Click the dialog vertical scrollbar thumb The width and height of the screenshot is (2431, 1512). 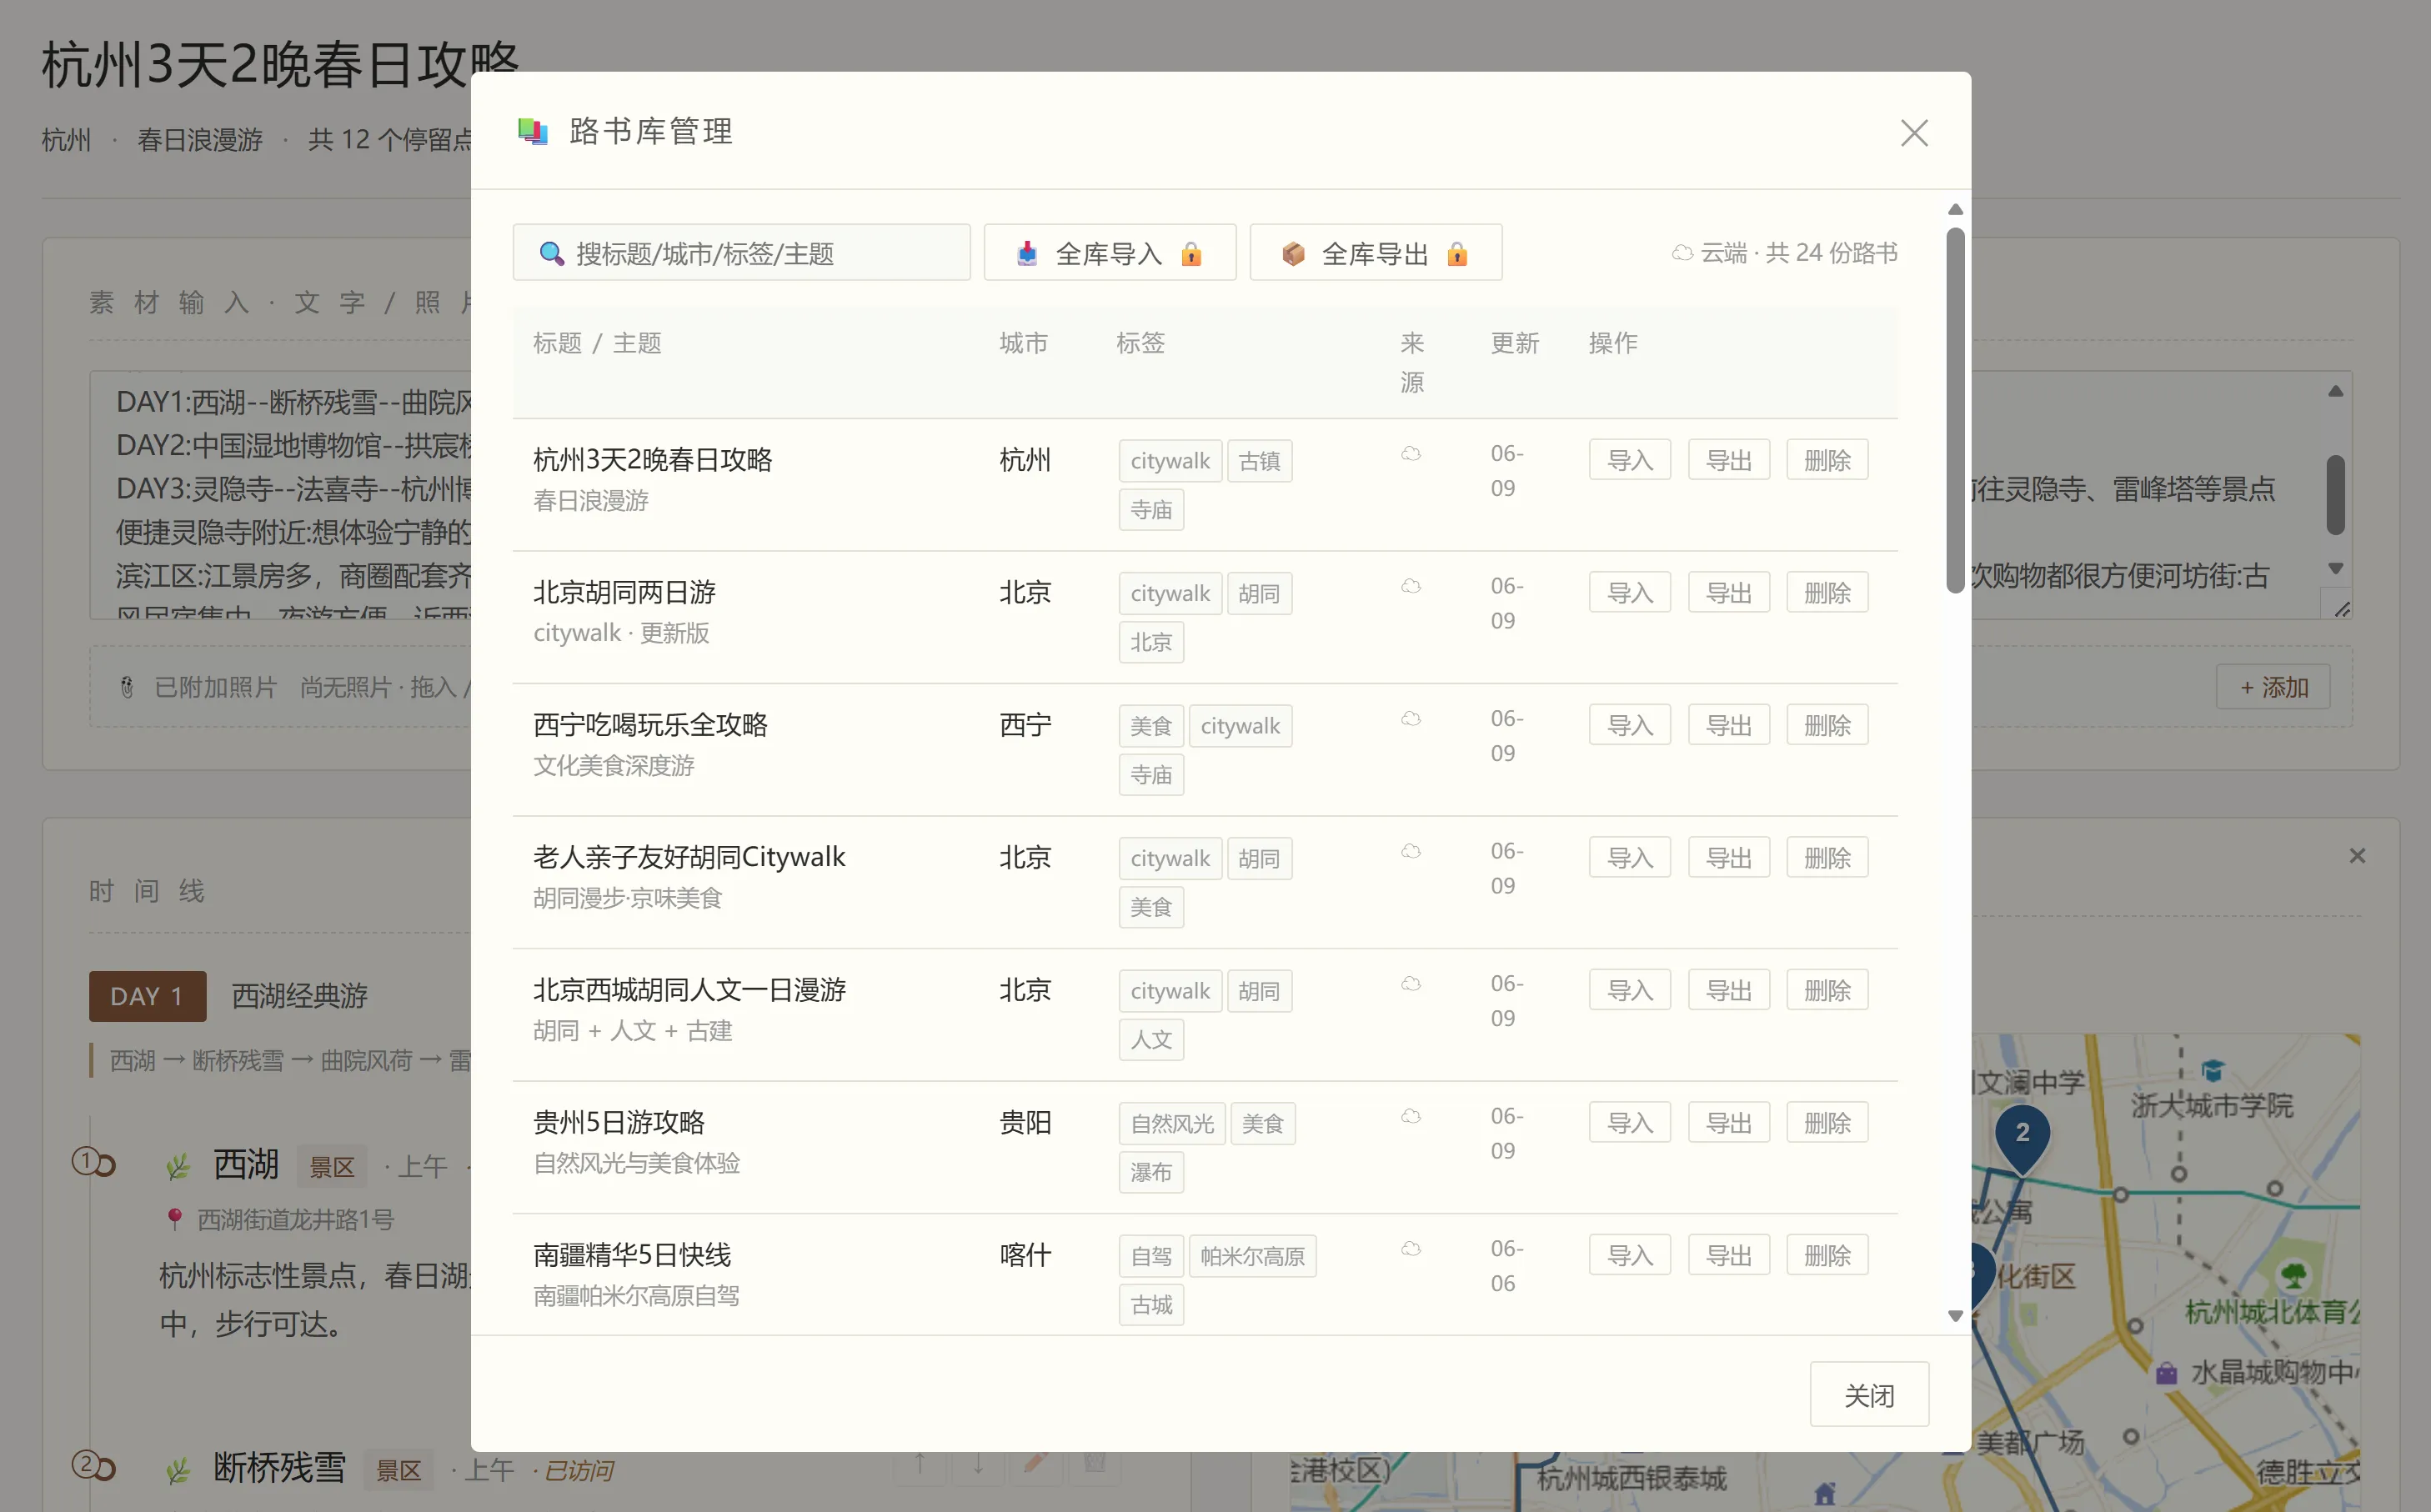tap(1955, 410)
